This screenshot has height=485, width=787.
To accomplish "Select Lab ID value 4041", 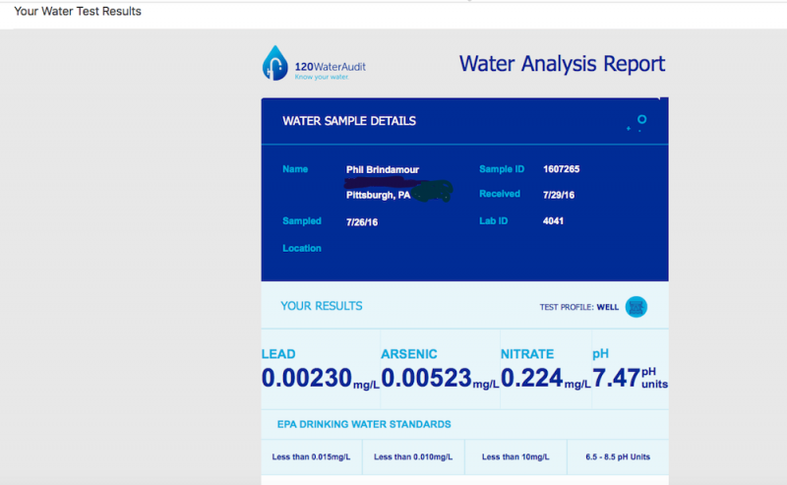I will 553,221.
